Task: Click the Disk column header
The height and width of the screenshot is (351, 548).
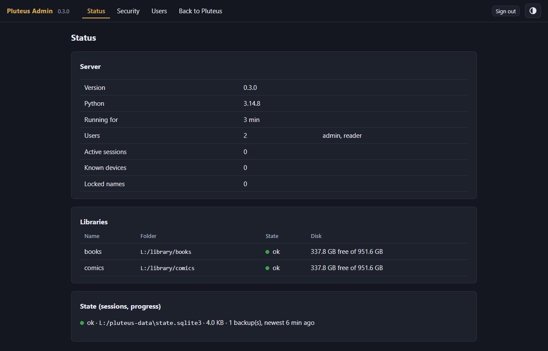Action: (316, 236)
